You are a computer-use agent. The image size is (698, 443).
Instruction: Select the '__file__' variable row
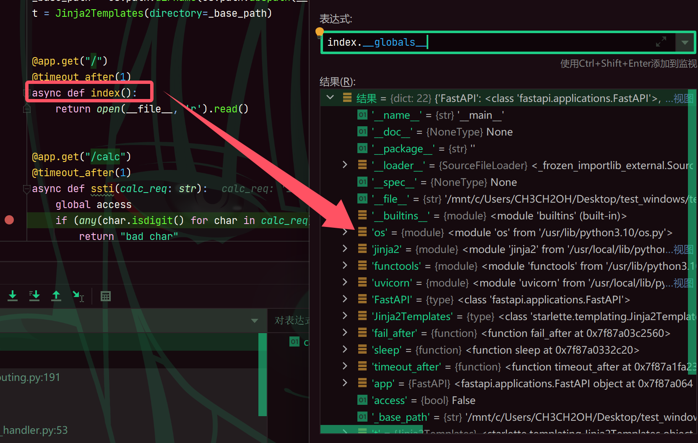click(x=504, y=199)
